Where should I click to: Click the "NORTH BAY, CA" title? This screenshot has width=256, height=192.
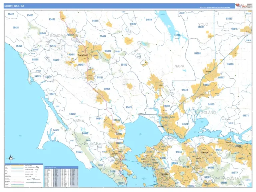point(14,6)
